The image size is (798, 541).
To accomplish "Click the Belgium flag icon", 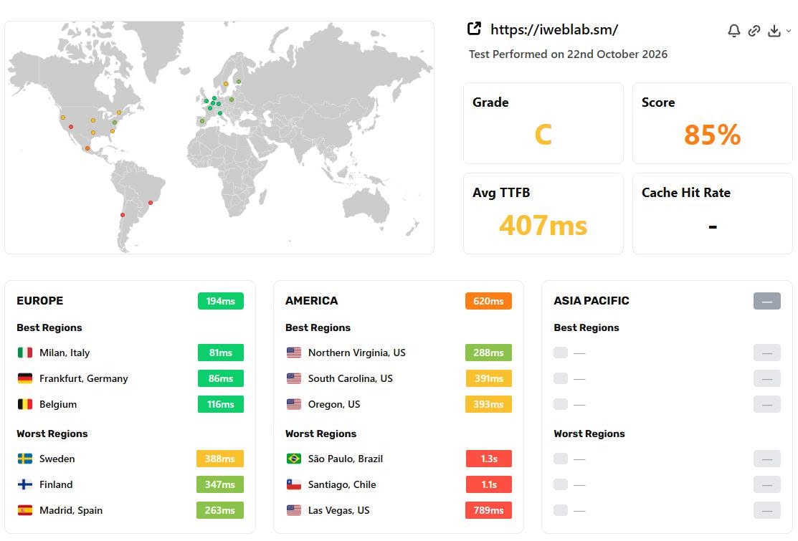I will point(25,404).
